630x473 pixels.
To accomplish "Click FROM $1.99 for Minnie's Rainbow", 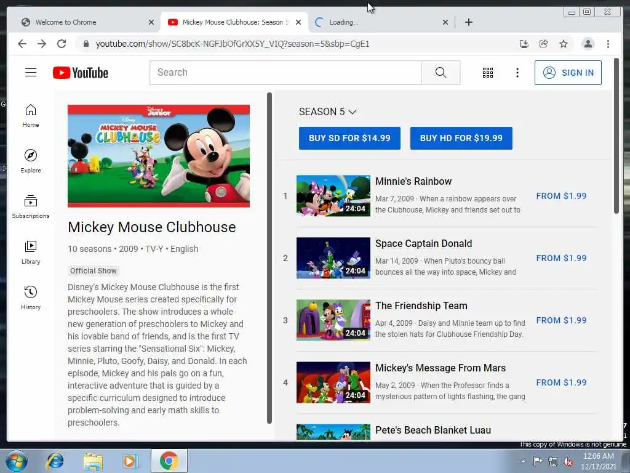I will tap(561, 196).
